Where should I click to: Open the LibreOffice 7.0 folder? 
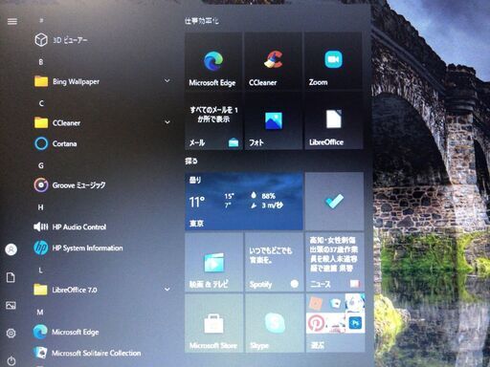point(102,290)
